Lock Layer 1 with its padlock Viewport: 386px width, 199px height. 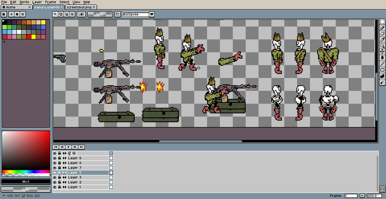(x=59, y=187)
